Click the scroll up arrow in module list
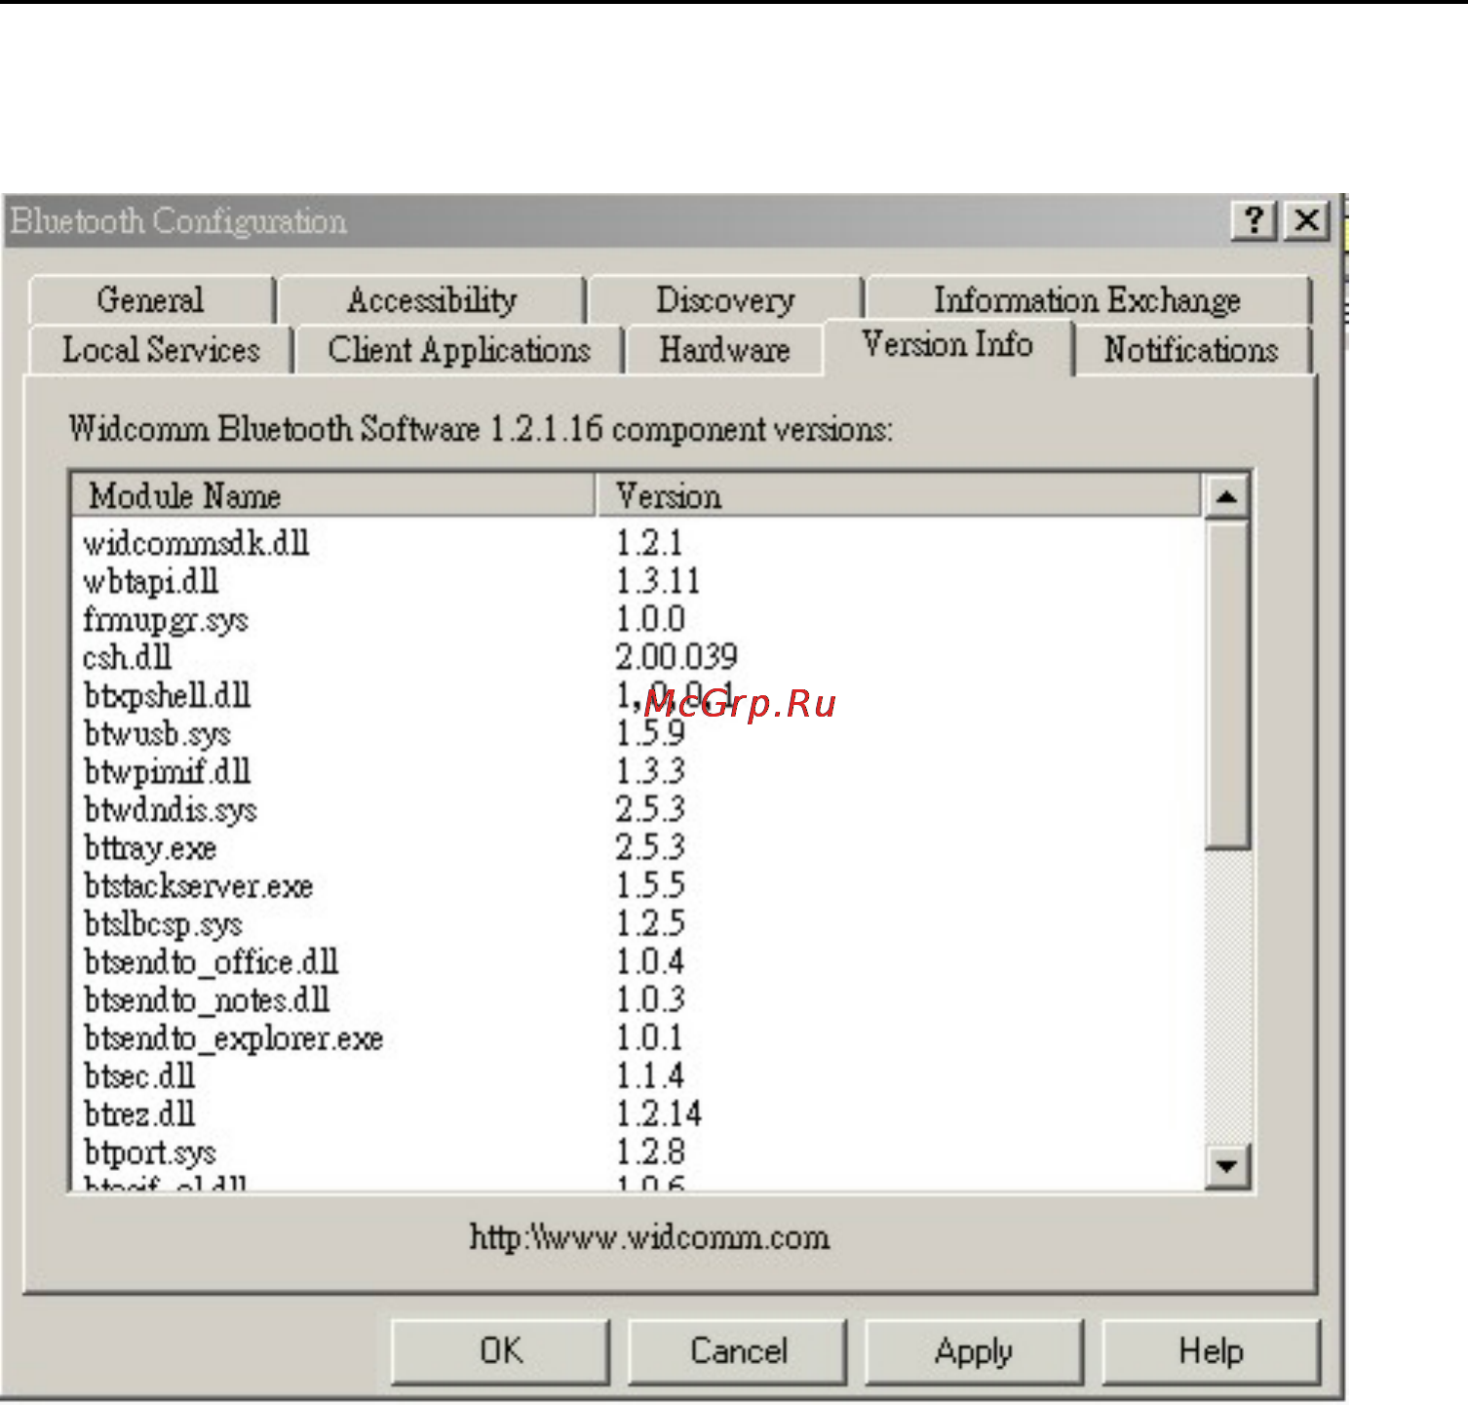The height and width of the screenshot is (1405, 1468). (x=1227, y=497)
